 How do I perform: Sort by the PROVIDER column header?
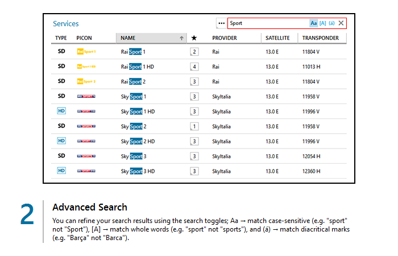[x=224, y=38]
